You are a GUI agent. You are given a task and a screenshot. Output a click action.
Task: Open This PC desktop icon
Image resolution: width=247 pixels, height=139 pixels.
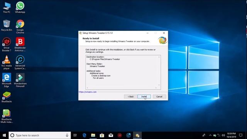coord(7,7)
